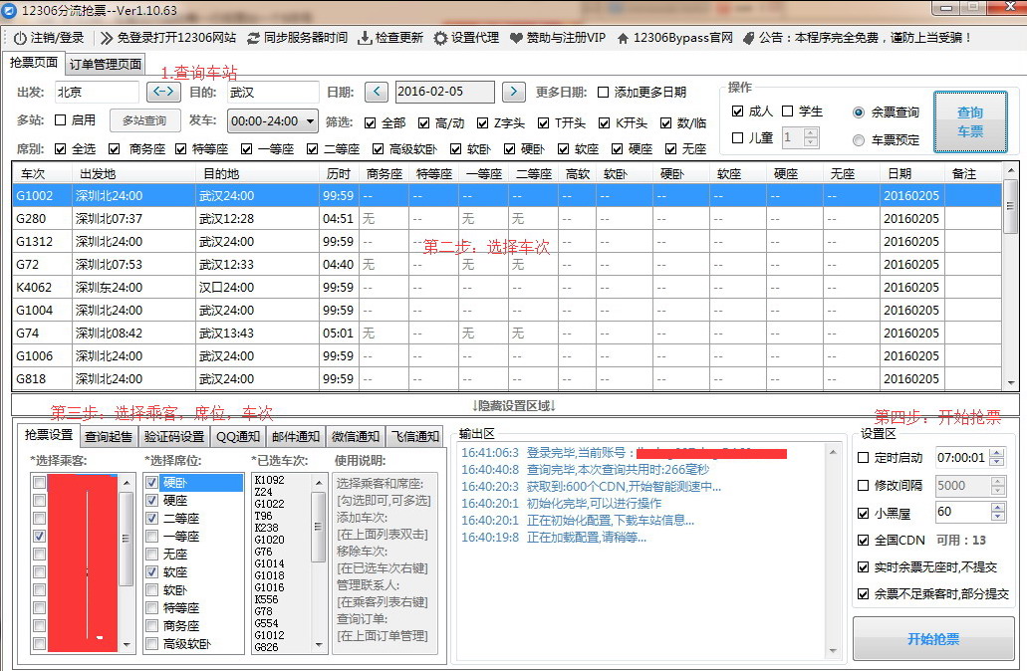Select train row G74

coord(507,334)
